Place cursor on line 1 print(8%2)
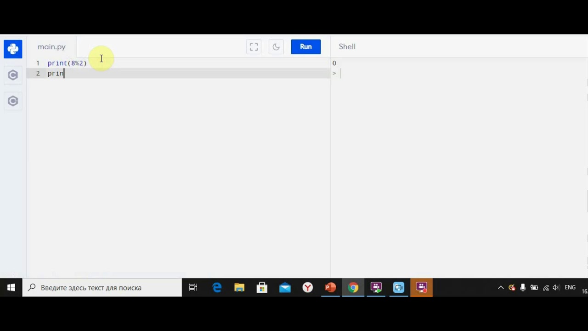The image size is (588, 331). (x=67, y=63)
